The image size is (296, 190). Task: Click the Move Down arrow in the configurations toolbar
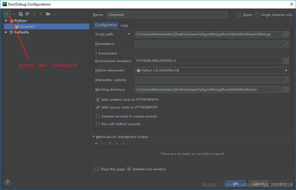(41, 14)
